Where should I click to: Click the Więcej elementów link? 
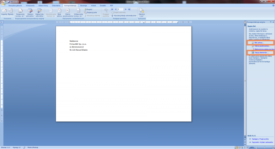pos(260,52)
